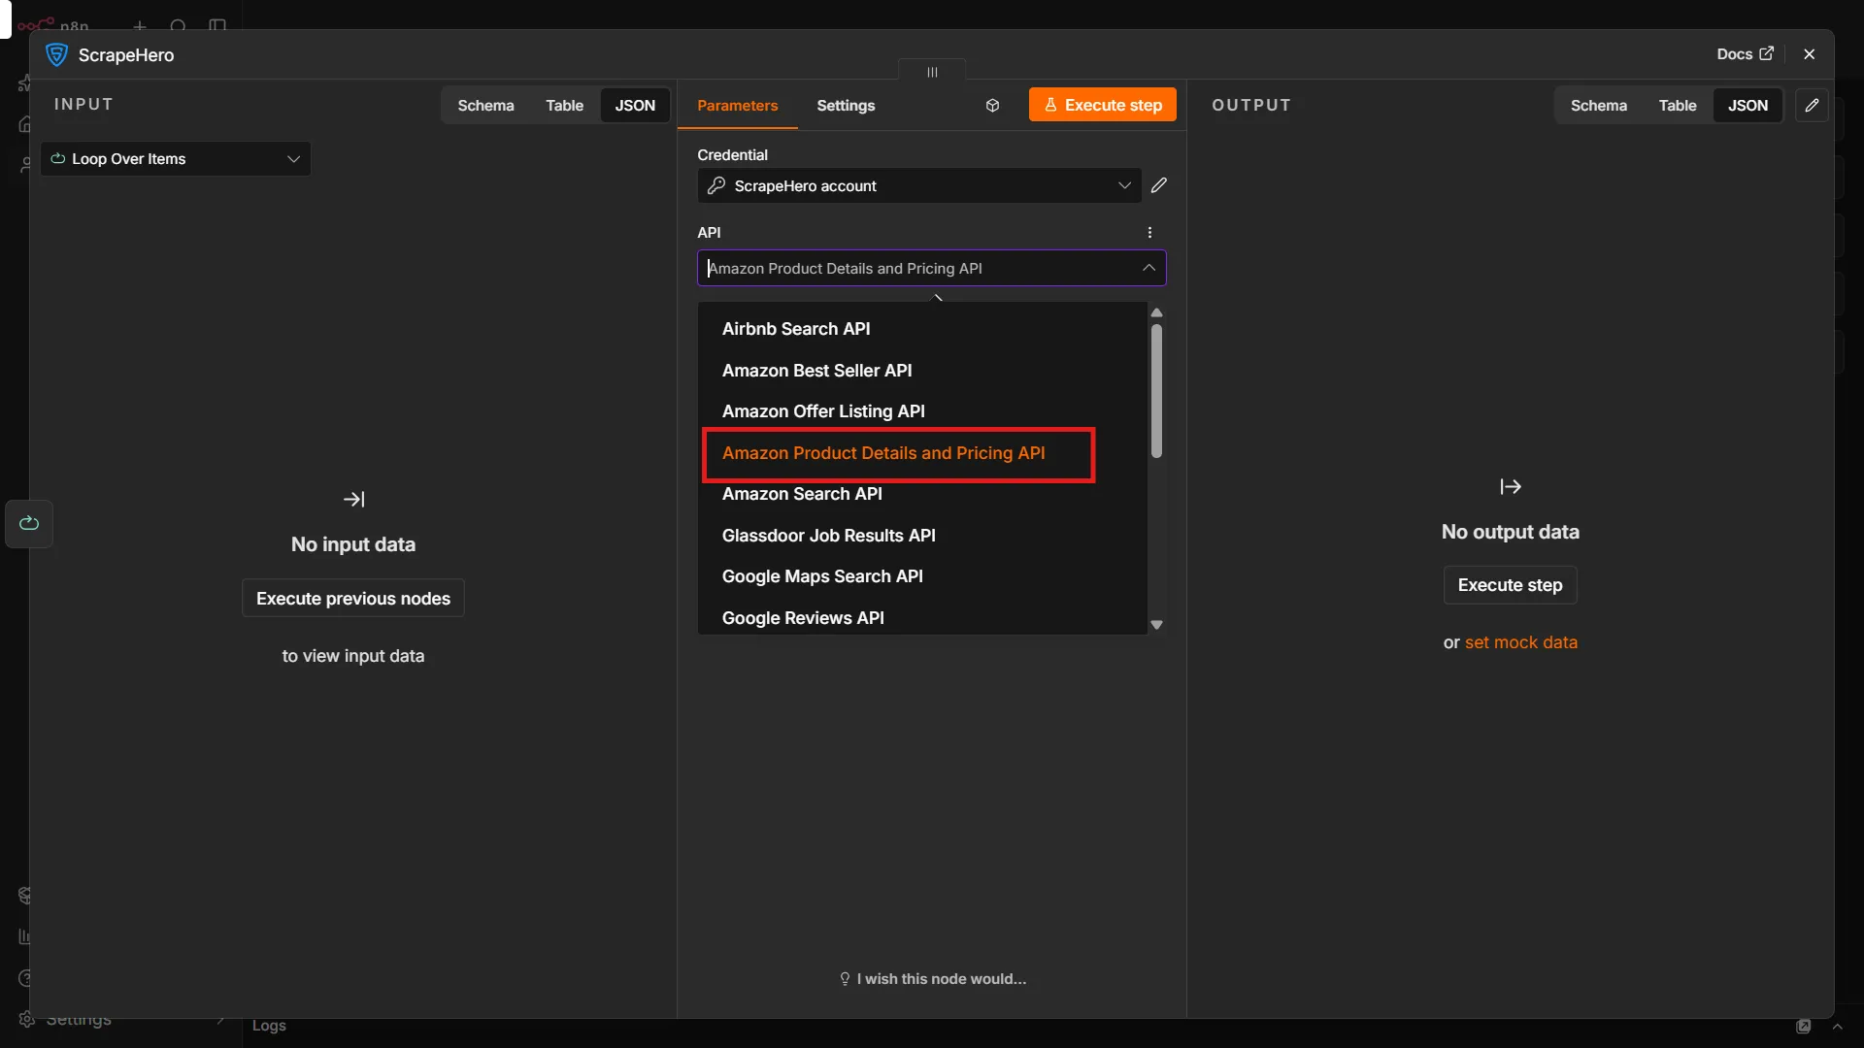
Task: Expand the Logs panel with bottom-right chevron
Action: (1838, 1027)
